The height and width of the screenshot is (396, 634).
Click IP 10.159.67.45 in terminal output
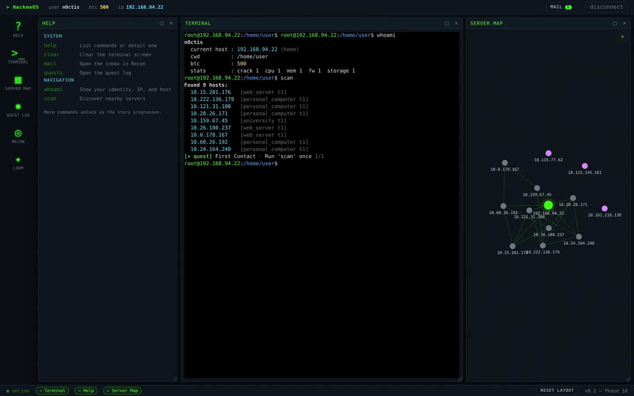point(209,121)
